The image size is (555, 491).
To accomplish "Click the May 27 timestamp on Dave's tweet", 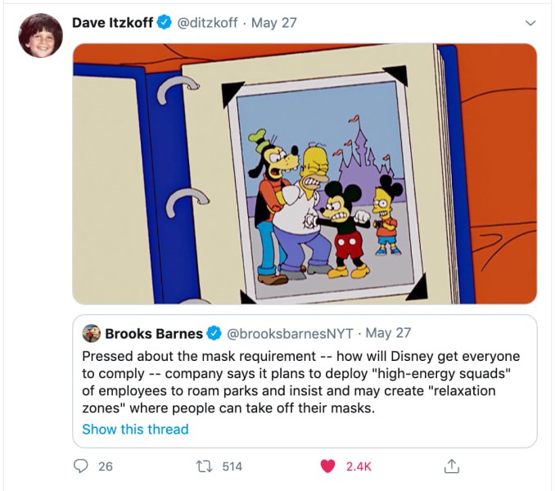I will click(x=274, y=23).
